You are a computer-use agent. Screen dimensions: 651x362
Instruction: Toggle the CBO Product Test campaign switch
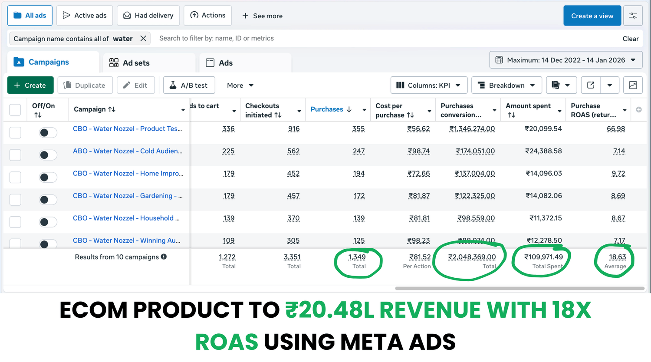point(47,133)
